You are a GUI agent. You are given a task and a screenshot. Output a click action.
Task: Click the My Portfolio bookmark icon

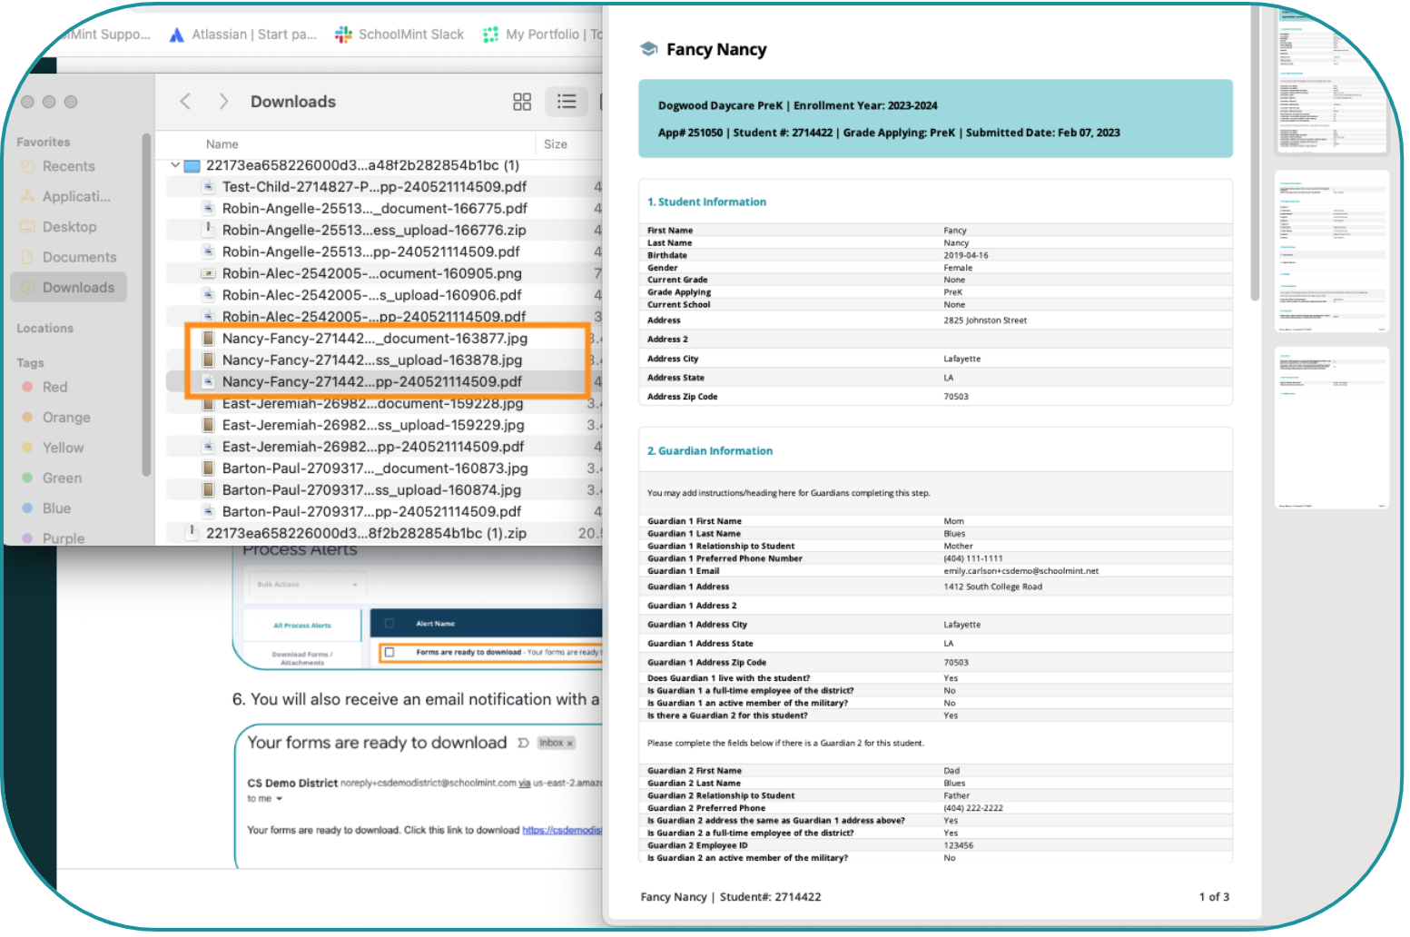490,35
